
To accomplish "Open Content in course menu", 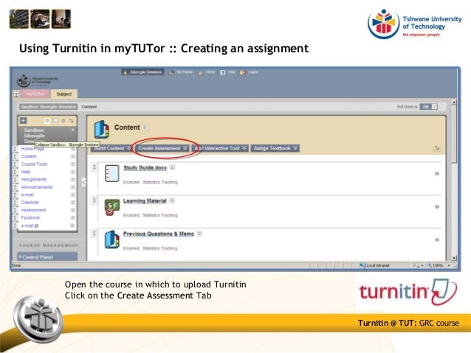I will [29, 156].
